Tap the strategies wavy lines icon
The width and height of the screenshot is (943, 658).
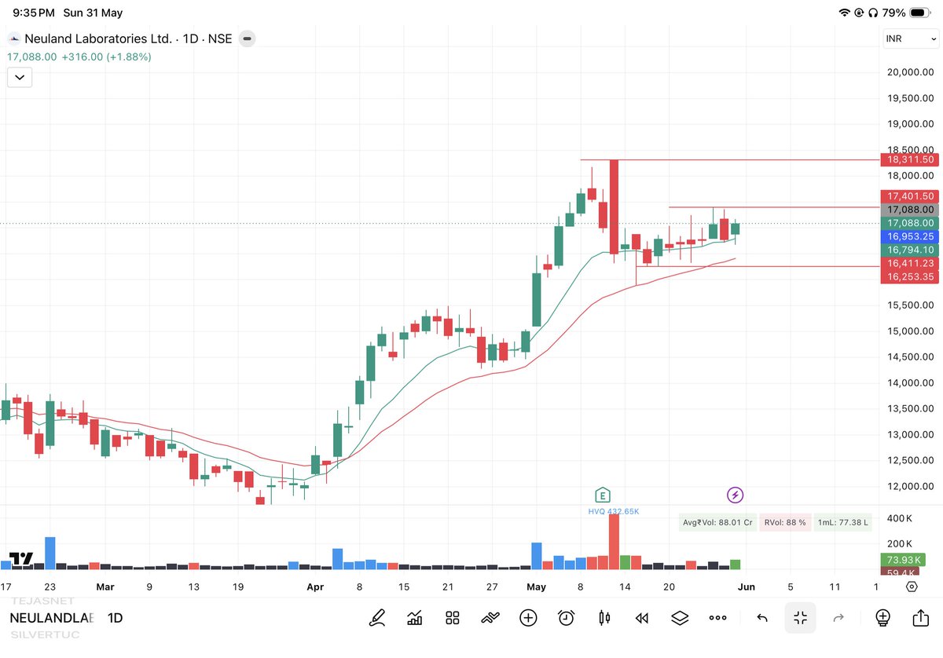point(490,618)
